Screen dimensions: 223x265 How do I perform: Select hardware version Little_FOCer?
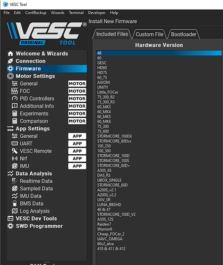(159, 92)
